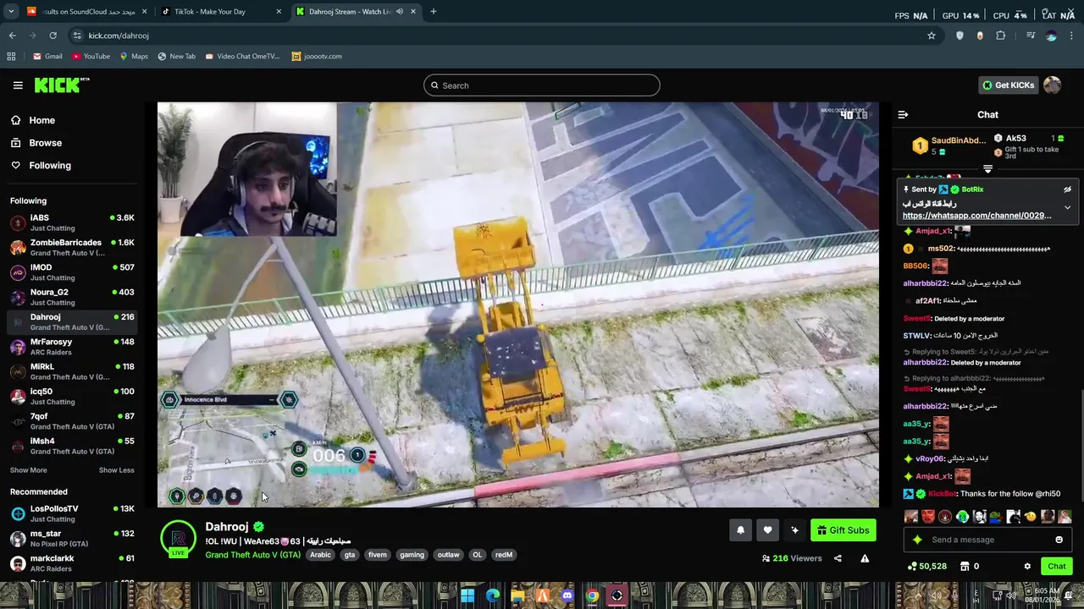Click the outlaw tag
Image resolution: width=1084 pixels, height=609 pixels.
click(448, 555)
